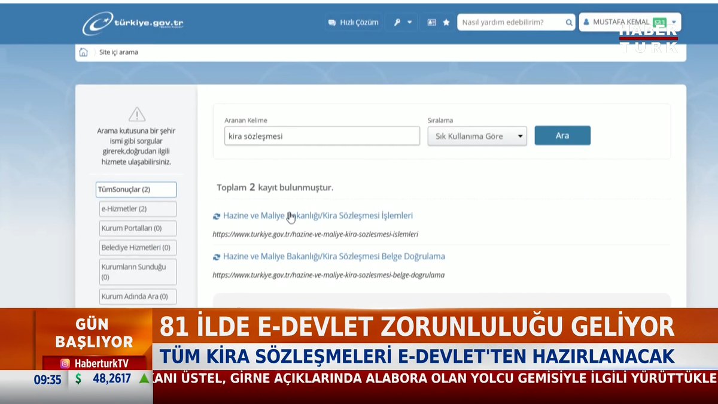Screen dimensions: 718x404
Task: Click the kira-sozlesmesi-belge-dogrulama URL text
Action: [x=328, y=275]
